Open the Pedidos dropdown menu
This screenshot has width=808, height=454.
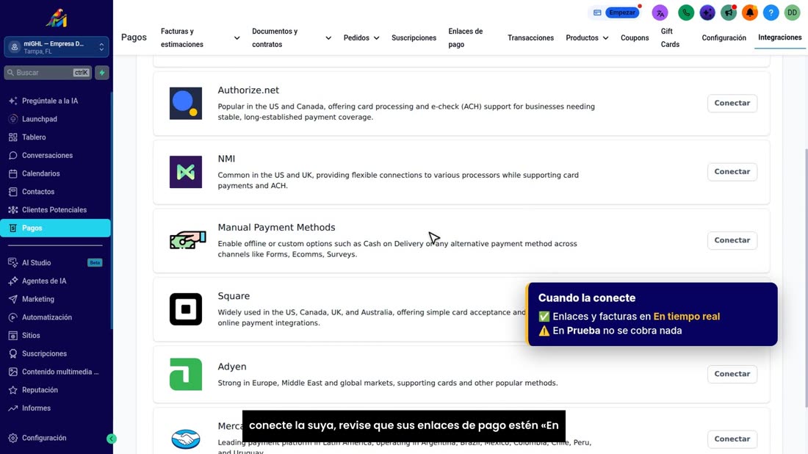(361, 37)
